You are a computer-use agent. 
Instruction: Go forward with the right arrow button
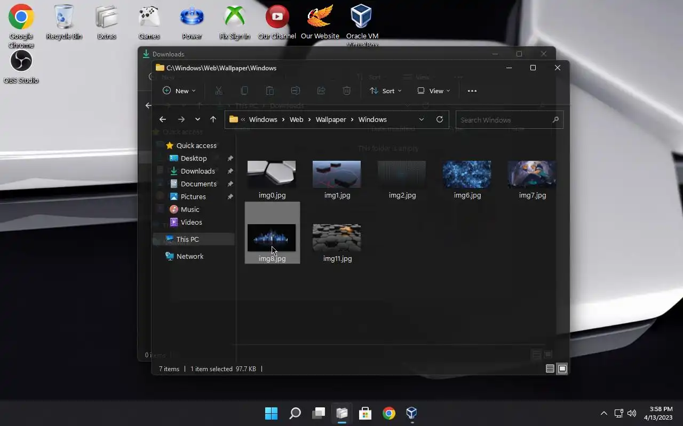pyautogui.click(x=181, y=120)
